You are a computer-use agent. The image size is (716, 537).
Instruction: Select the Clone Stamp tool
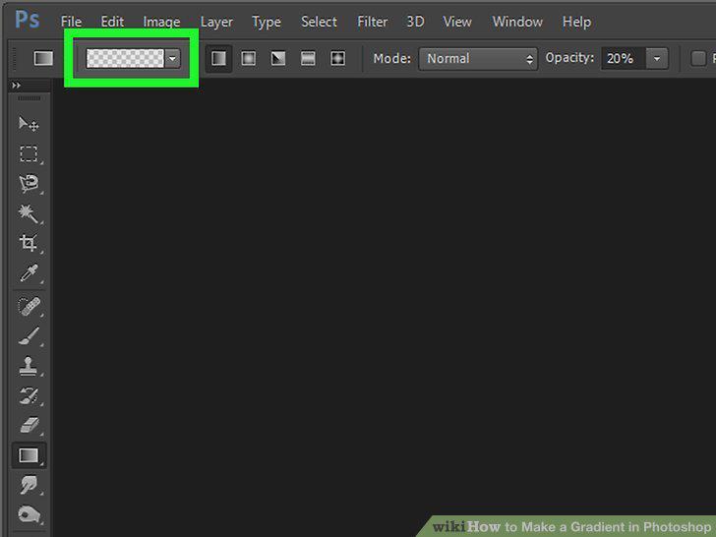29,366
